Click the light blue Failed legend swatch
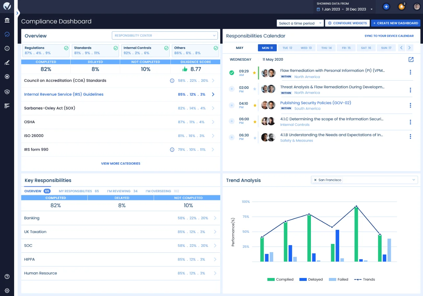The height and width of the screenshot is (296, 423). pos(332,280)
